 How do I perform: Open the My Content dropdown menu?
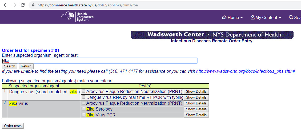pyautogui.click(x=266, y=17)
